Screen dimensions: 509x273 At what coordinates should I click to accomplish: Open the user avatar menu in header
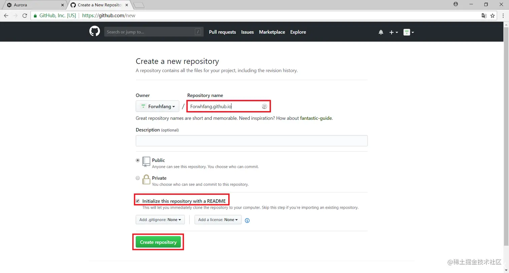point(409,32)
